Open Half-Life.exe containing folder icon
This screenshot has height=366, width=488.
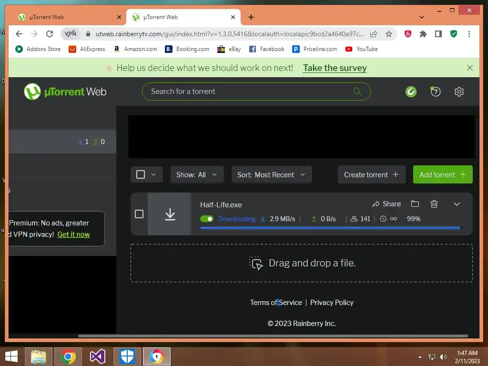415,204
